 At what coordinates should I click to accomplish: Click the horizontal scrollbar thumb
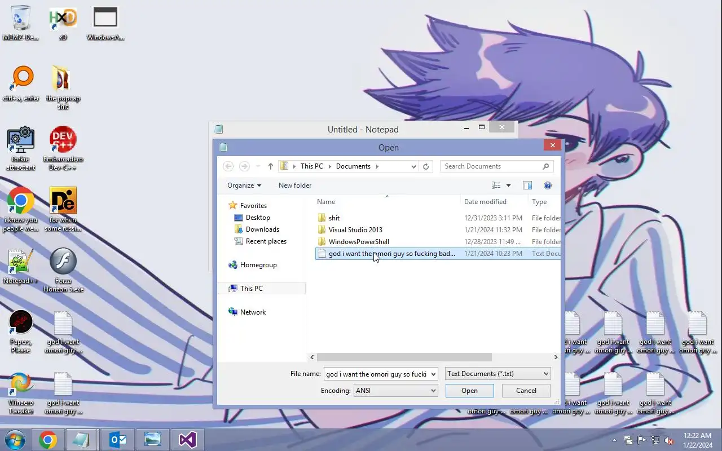tap(404, 357)
